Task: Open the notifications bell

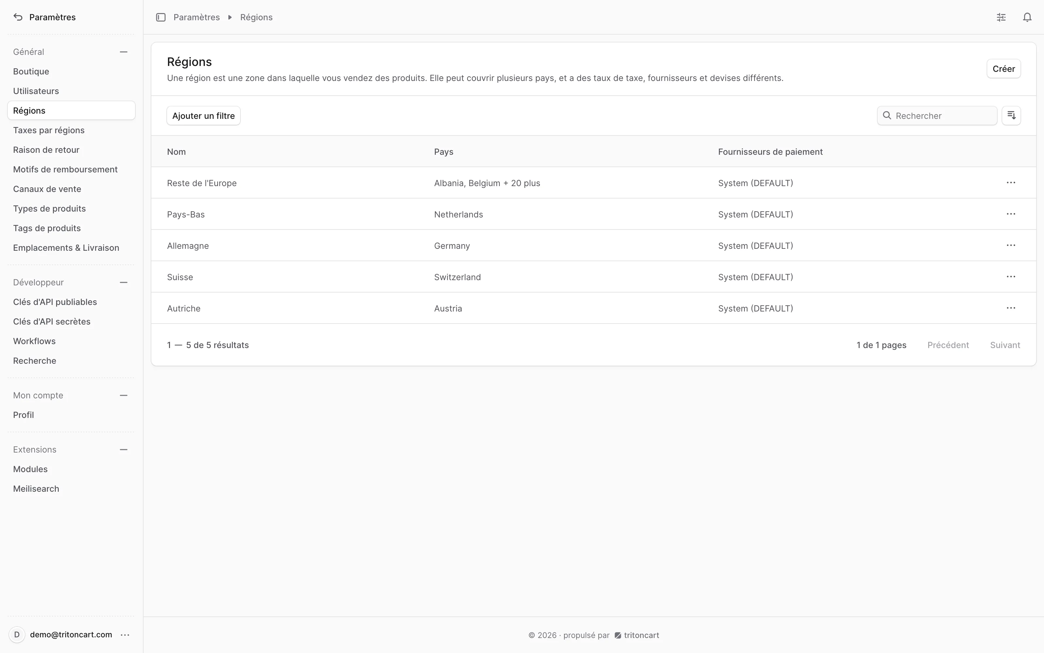Action: pos(1027,17)
